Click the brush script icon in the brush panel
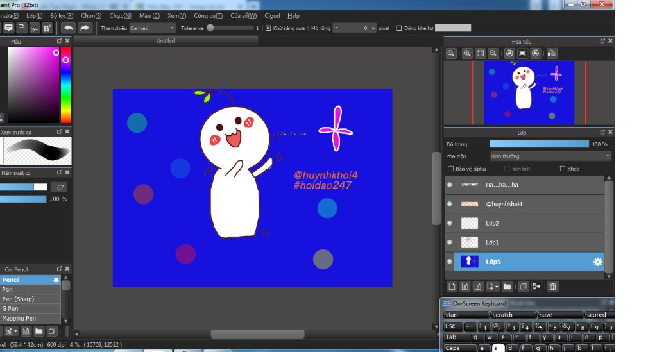The height and width of the screenshot is (352, 657). (26, 331)
